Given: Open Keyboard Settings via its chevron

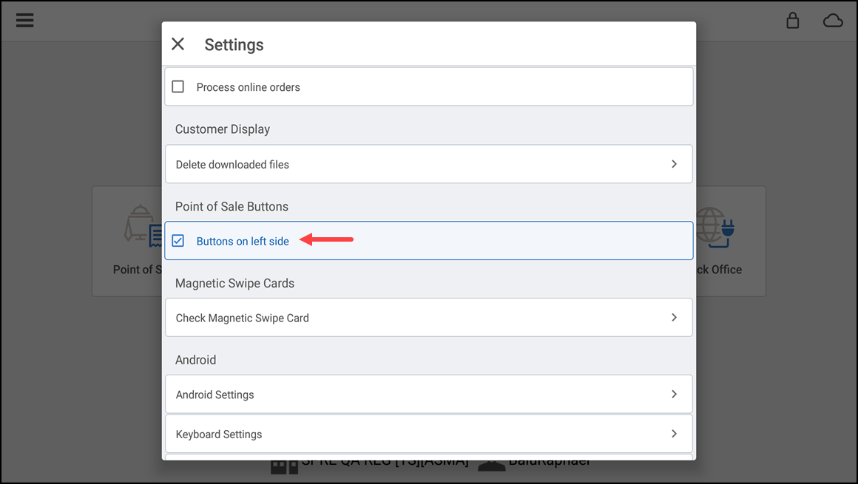Looking at the screenshot, I should pos(674,434).
